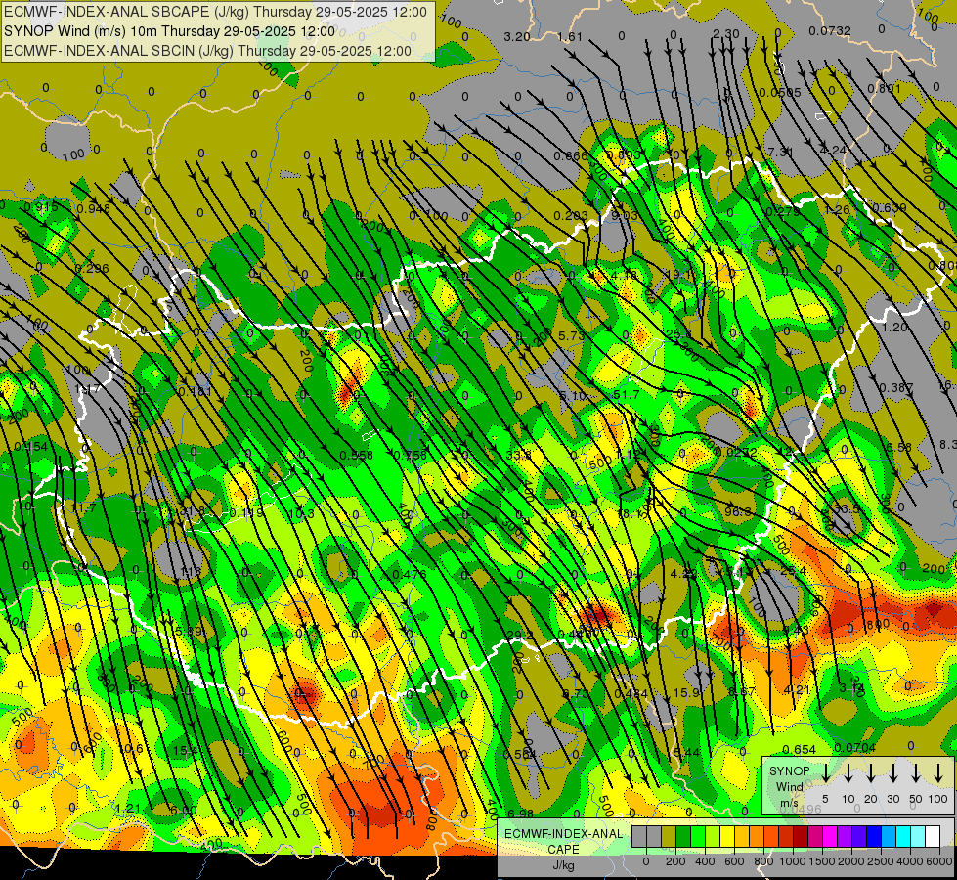Click the 1.21 value at bottom left
The height and width of the screenshot is (880, 957).
click(x=127, y=809)
